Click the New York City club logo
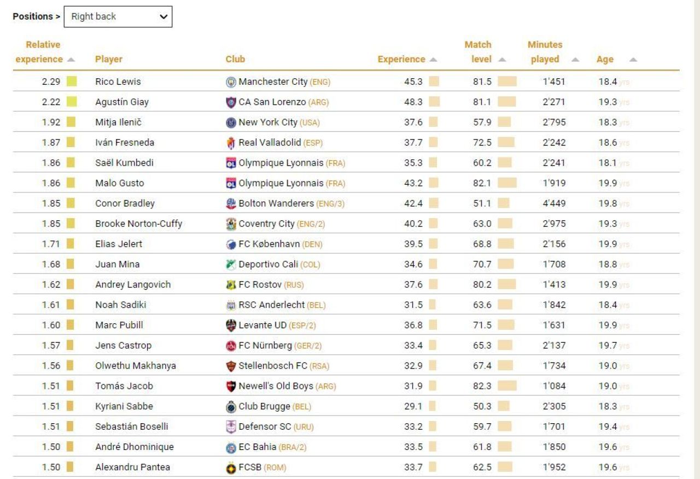Screen dimensions: 700x479 pyautogui.click(x=231, y=122)
